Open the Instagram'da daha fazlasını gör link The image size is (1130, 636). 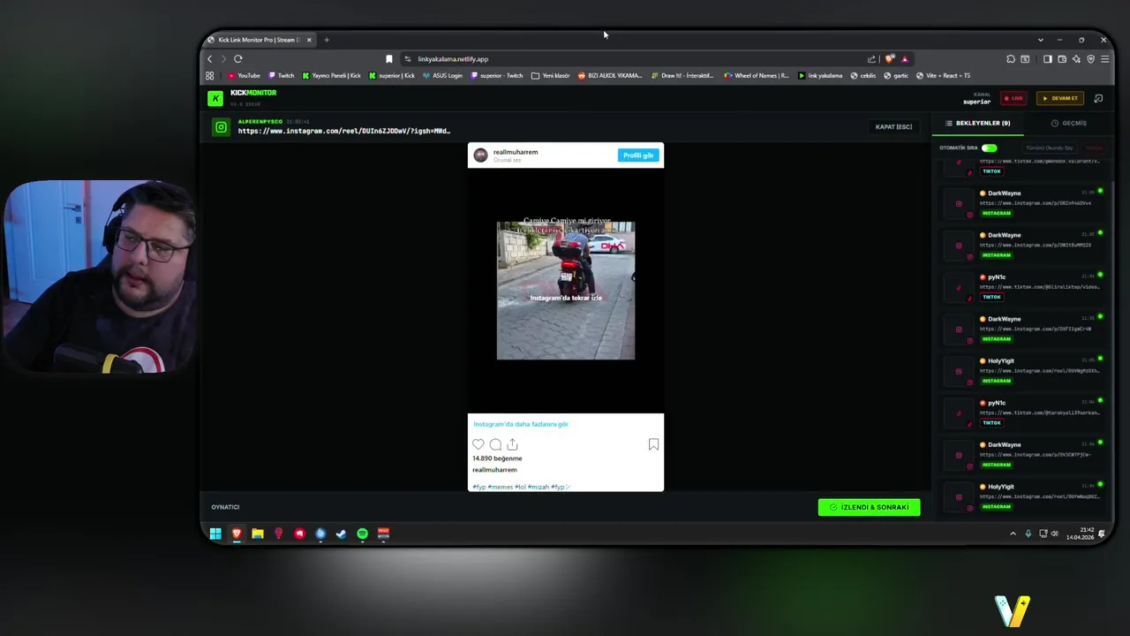(521, 424)
